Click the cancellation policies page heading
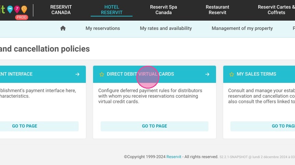This screenshot has width=295, height=165. click(45, 49)
